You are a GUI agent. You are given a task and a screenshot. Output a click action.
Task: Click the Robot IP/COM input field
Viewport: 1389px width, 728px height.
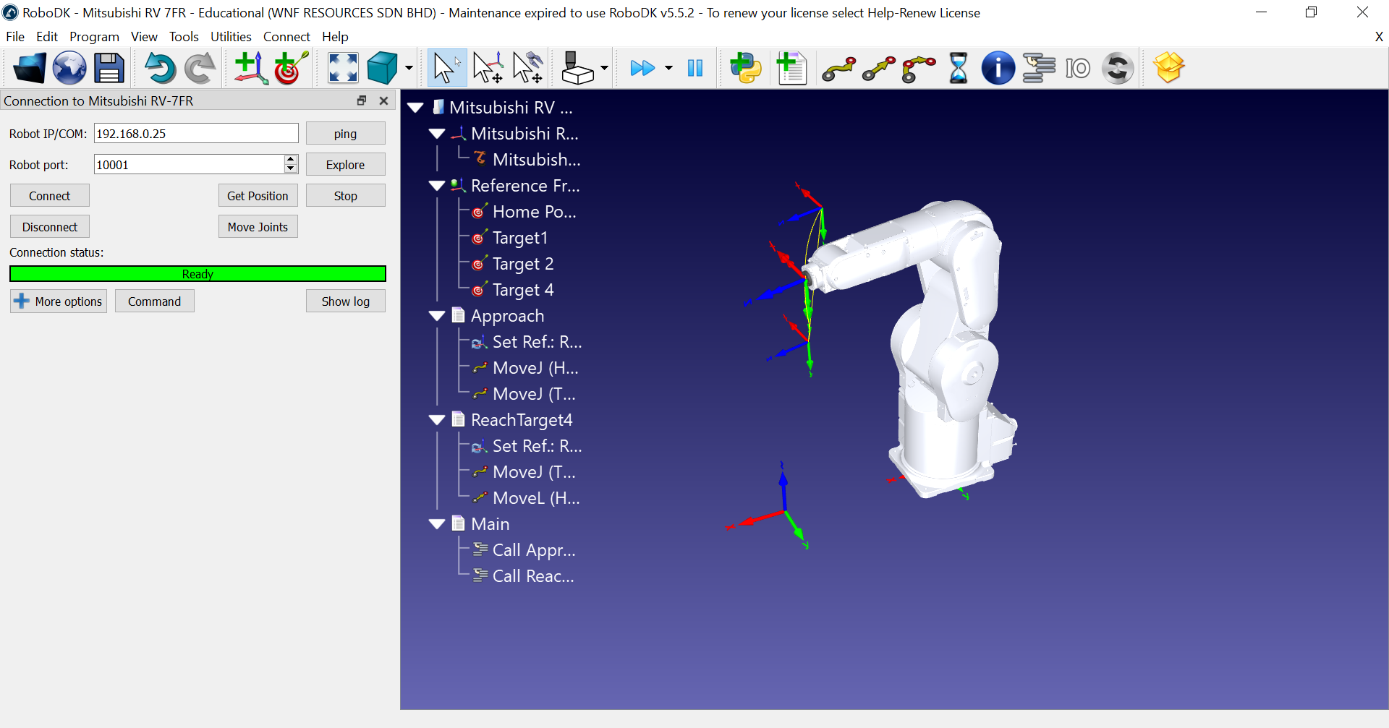click(x=196, y=134)
